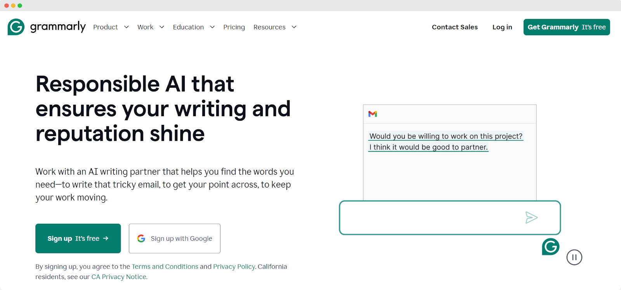Open the Product menu

point(106,27)
